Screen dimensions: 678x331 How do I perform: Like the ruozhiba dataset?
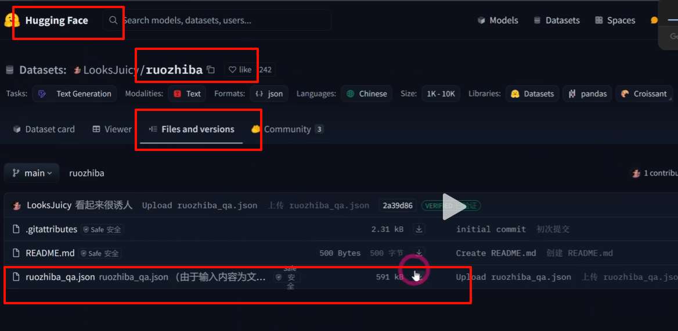(240, 70)
